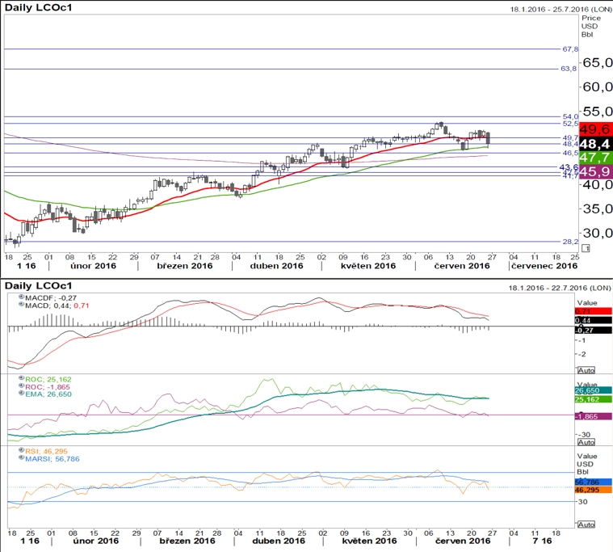Click the green 25,162 value tag
613x552 pixels.
pyautogui.click(x=593, y=399)
